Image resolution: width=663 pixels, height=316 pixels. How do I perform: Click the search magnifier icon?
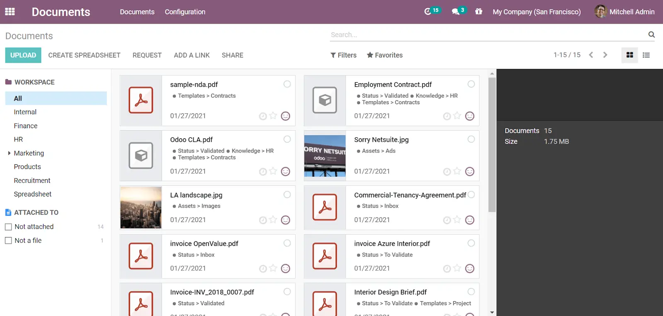[651, 35]
